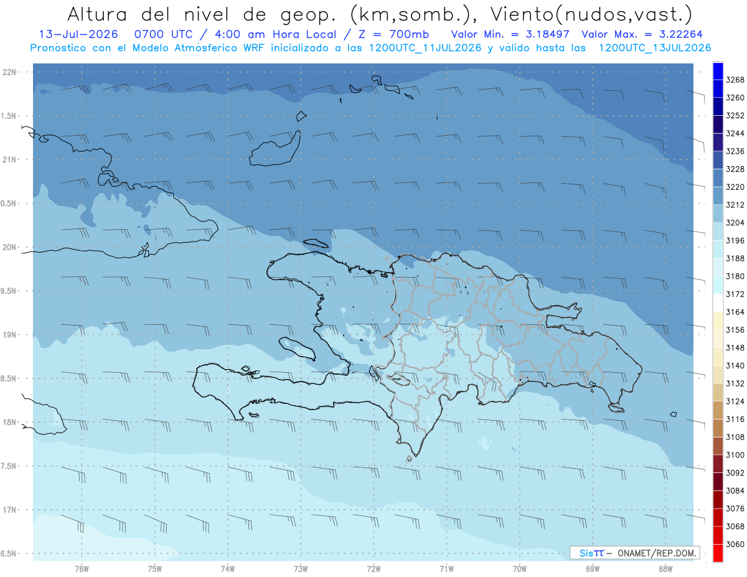Click the '18N' latitude axis label

coord(11,423)
